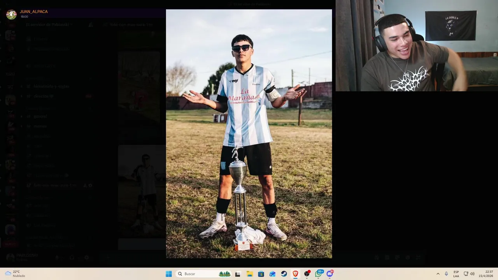This screenshot has height=280, width=498.
Task: Select the general channel in Discord
Action: coord(40,116)
